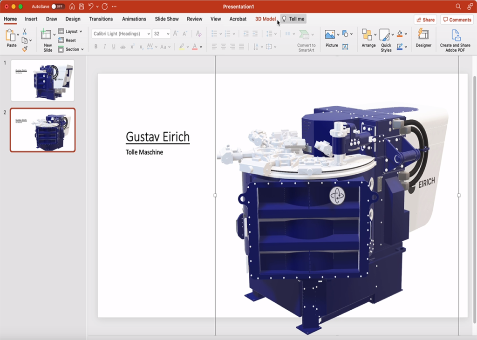
Task: Click the Text Direction icon
Action: tap(256, 47)
